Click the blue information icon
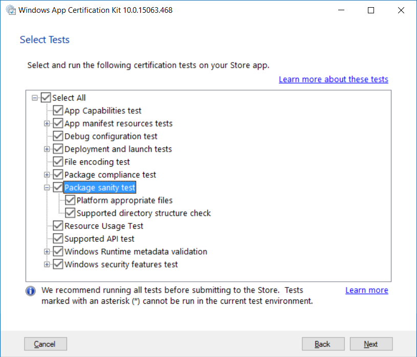Viewport: 417px width, 357px height. click(31, 291)
